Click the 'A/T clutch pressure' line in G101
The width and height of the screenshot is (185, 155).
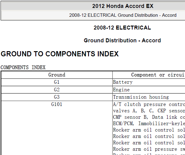tap(149, 104)
